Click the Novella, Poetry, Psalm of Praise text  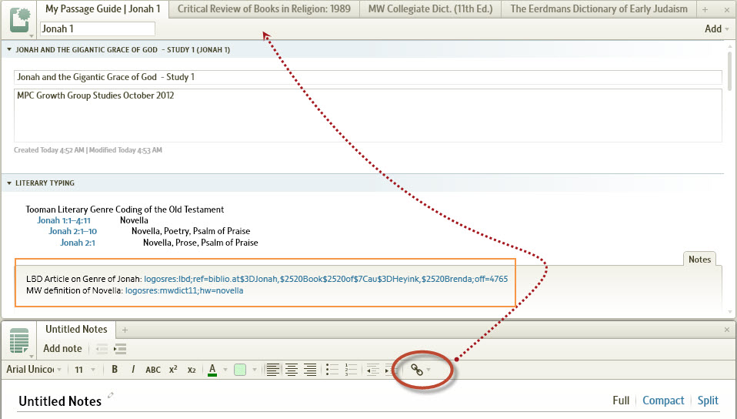click(191, 231)
